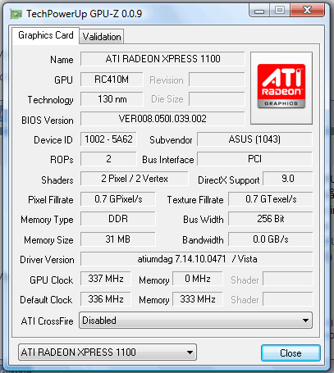Select the ATI CrossFire Disabled combo box
Image resolution: width=334 pixels, height=373 pixels.
tap(195, 321)
